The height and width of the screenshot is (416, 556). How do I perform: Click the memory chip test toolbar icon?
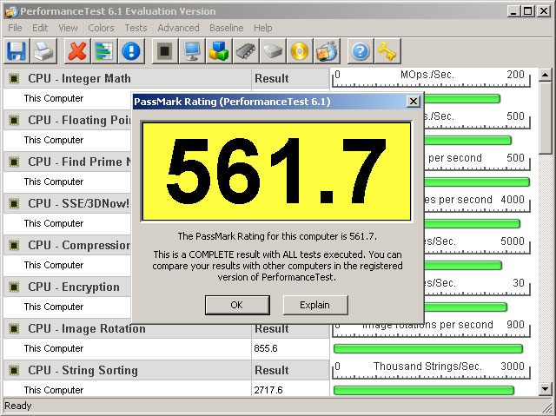[246, 51]
